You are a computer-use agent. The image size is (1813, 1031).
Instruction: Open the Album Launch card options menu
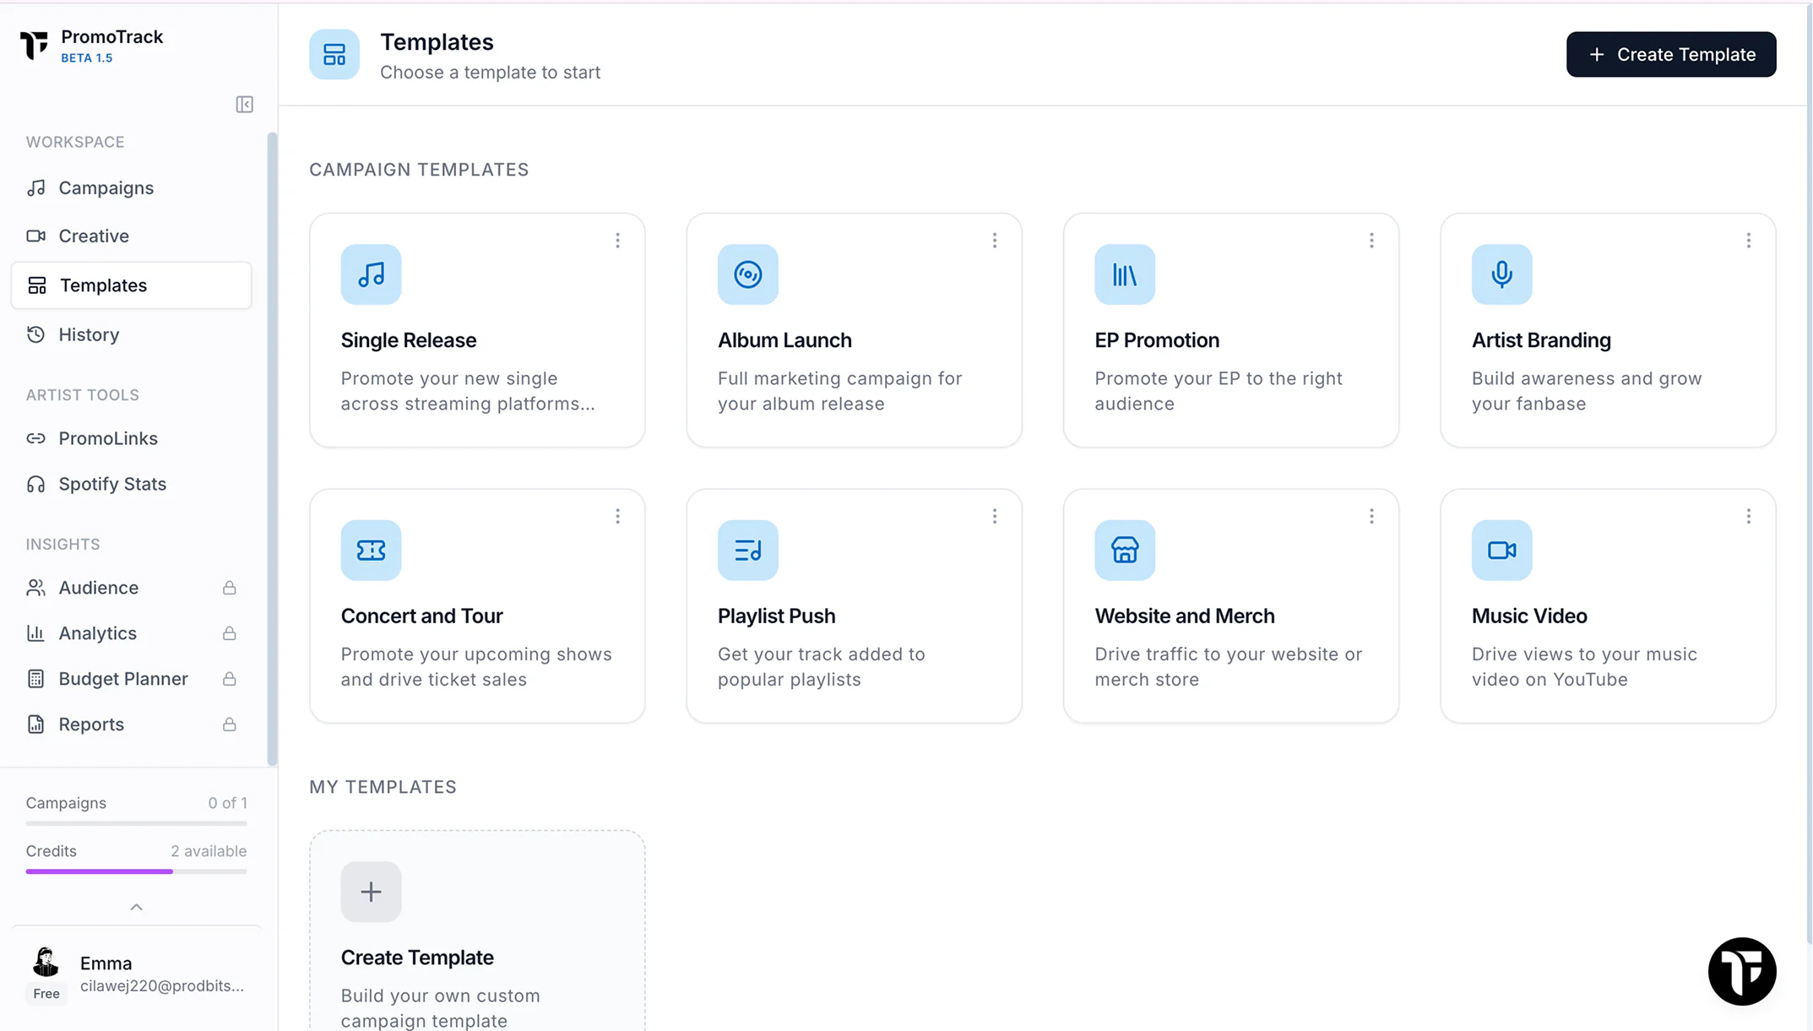(995, 241)
